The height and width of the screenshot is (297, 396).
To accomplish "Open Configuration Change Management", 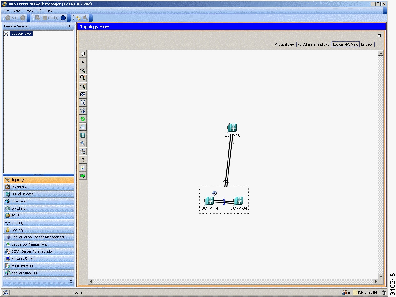I will click(x=39, y=237).
